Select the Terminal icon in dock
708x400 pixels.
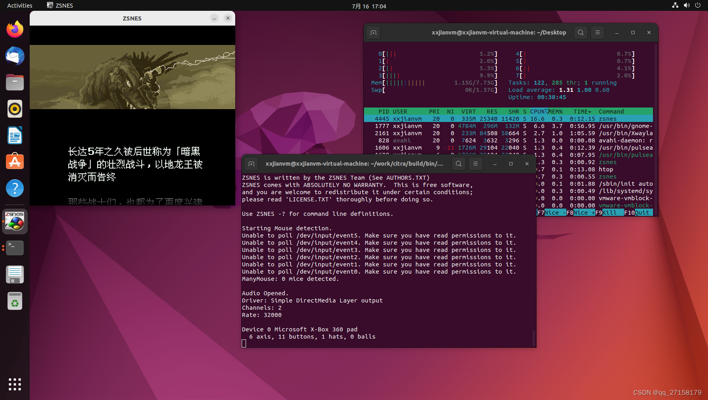15,248
